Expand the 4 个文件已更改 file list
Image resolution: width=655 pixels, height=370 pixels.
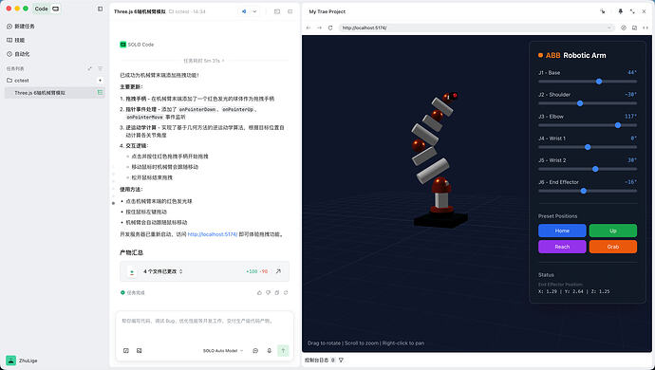(163, 271)
